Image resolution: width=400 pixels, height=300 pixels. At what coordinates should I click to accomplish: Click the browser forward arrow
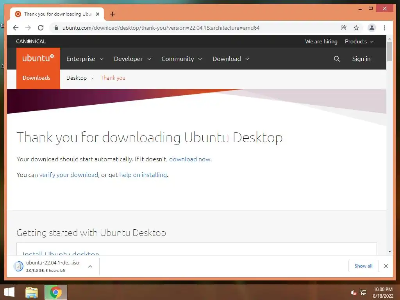click(x=28, y=28)
